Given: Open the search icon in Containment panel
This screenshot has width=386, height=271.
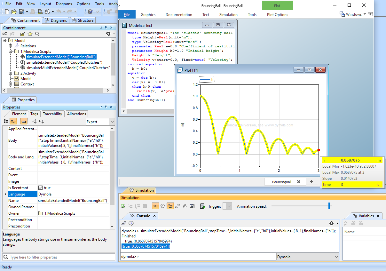Looking at the screenshot, I should [37, 34].
